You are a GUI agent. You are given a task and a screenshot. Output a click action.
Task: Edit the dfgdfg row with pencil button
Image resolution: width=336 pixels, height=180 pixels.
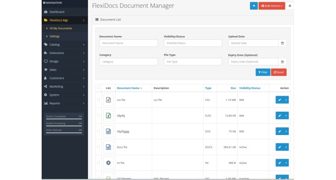[x=279, y=116]
